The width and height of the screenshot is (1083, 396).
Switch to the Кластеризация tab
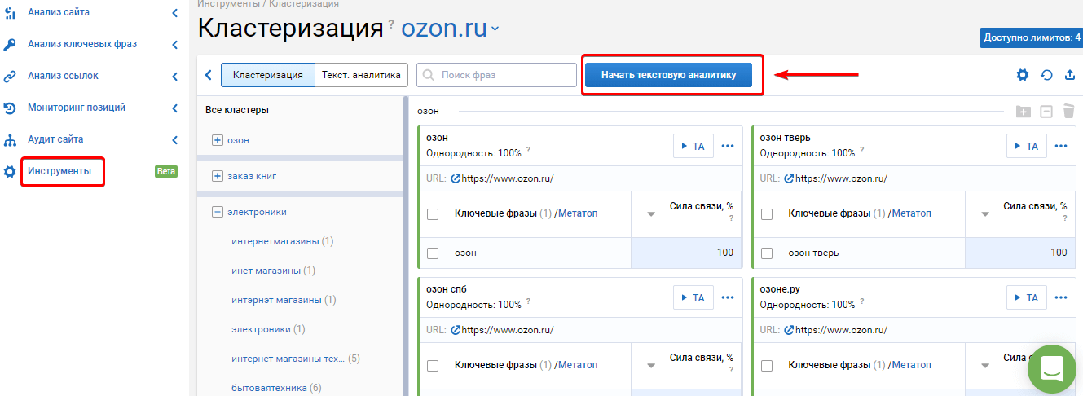click(268, 75)
